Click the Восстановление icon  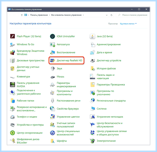pos(53,52)
